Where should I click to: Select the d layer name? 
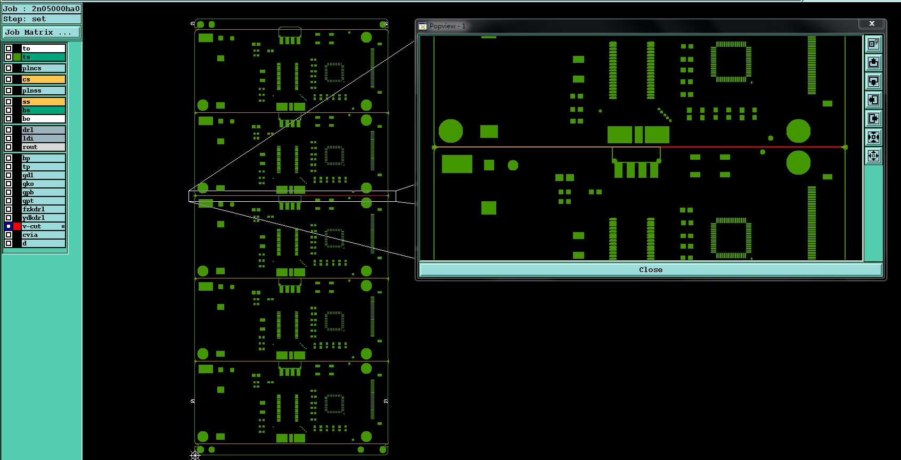pyautogui.click(x=43, y=243)
